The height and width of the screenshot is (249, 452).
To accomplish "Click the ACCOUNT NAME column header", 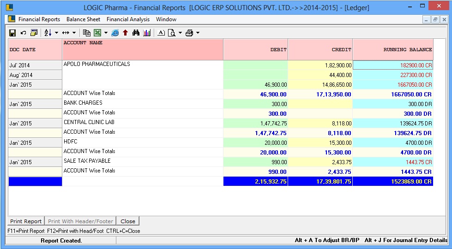I will click(143, 49).
